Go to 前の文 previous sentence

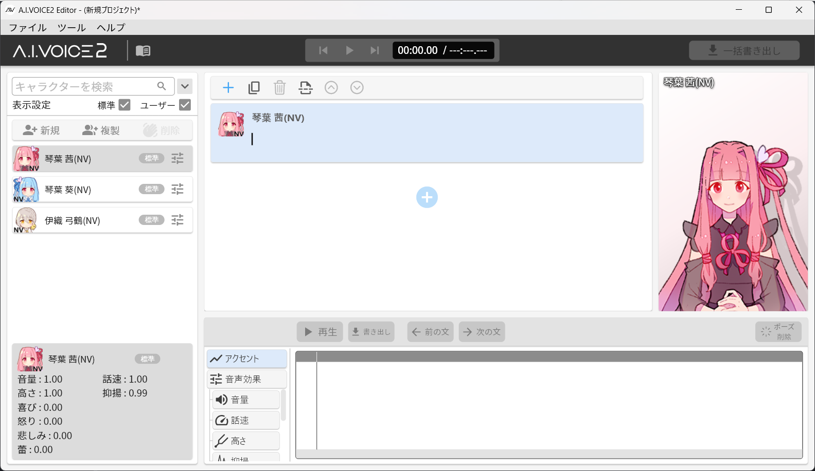[x=431, y=332]
